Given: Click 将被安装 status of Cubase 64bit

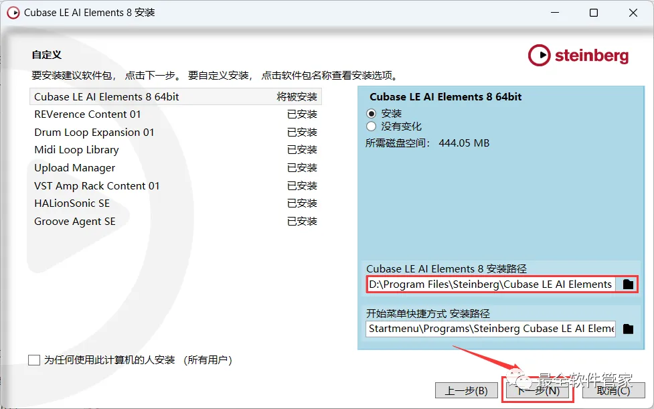Looking at the screenshot, I should click(297, 96).
